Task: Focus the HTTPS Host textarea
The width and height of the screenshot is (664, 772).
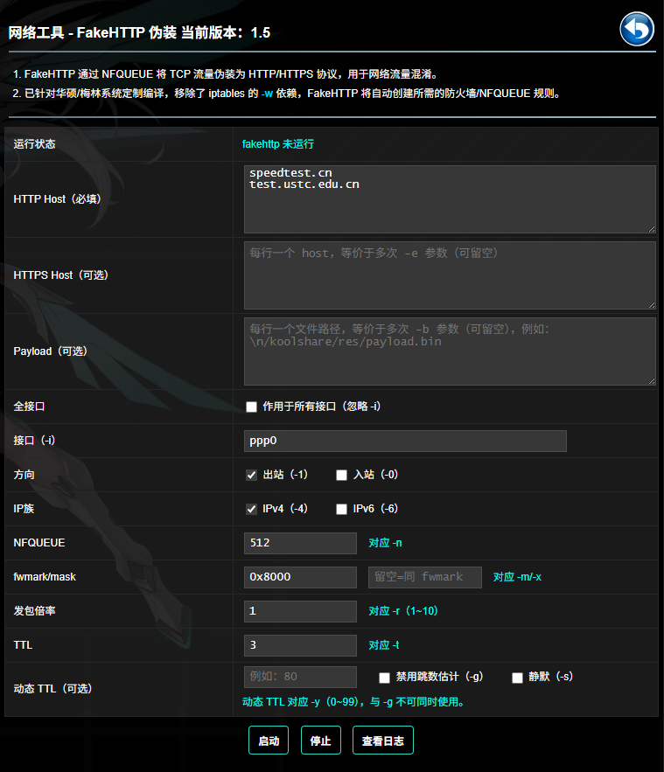Action: (x=450, y=275)
